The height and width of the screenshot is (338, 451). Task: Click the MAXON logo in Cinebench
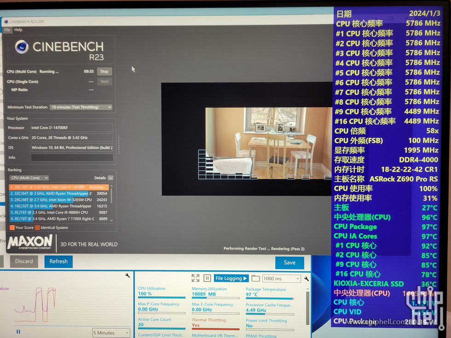30,242
